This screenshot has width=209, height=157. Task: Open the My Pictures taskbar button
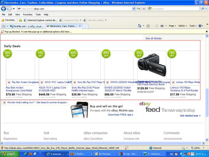(105, 154)
